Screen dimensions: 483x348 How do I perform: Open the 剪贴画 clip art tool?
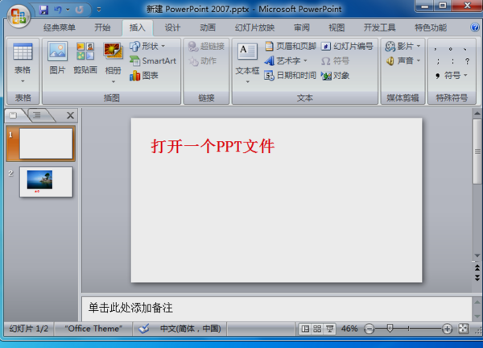coord(85,58)
